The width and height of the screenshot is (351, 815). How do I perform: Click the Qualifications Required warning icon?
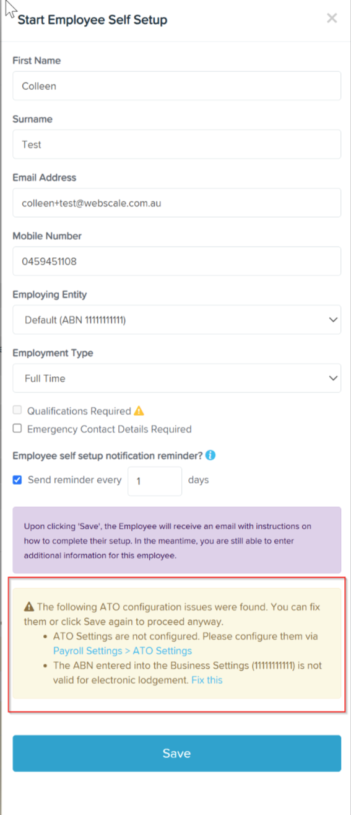[139, 411]
